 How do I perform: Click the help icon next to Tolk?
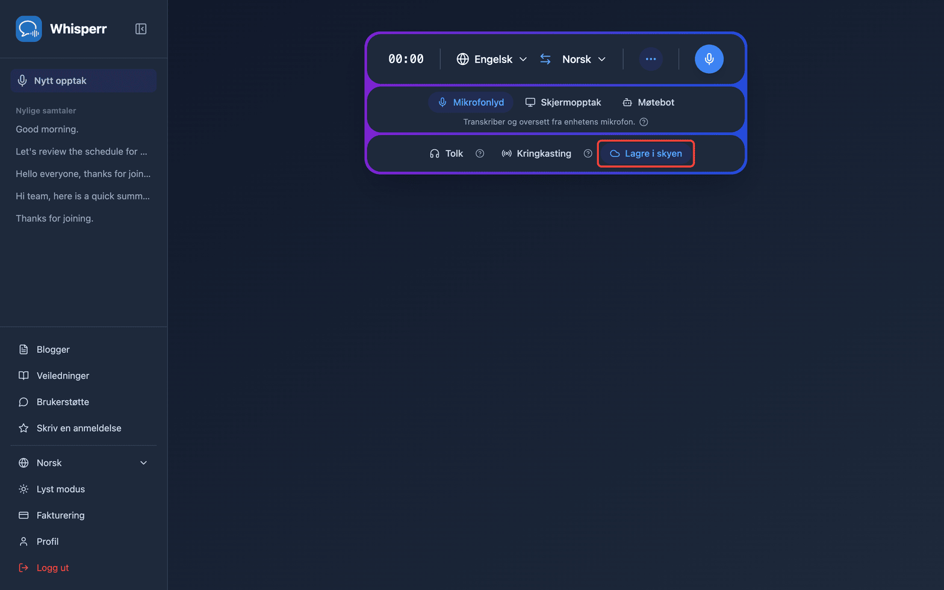[480, 153]
